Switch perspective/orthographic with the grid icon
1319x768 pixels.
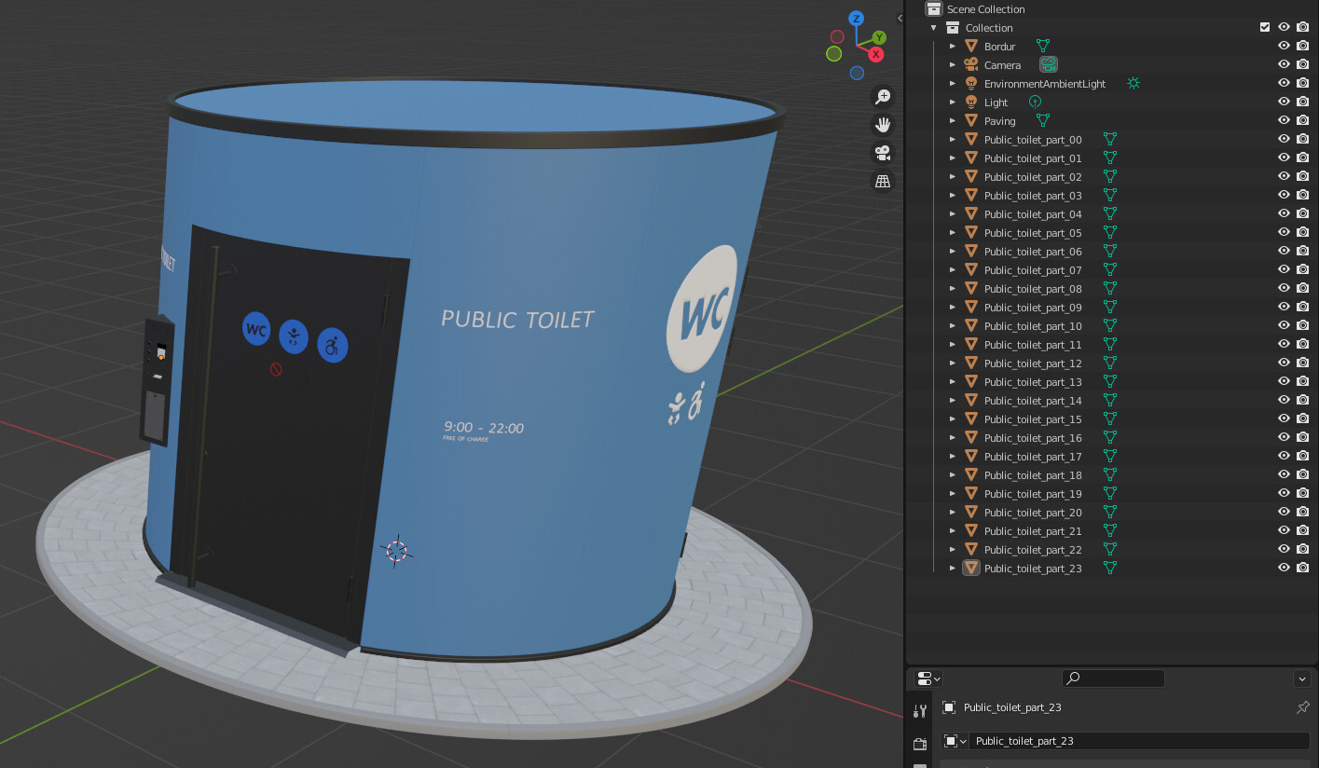882,181
